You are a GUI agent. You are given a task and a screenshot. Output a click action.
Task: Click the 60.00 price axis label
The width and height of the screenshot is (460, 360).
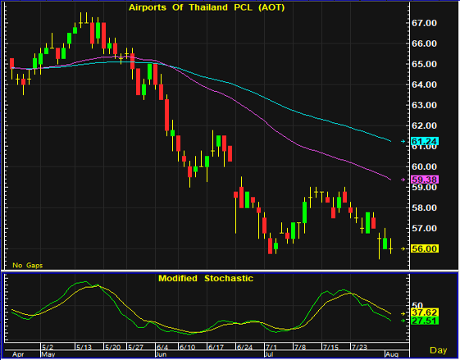click(x=424, y=166)
